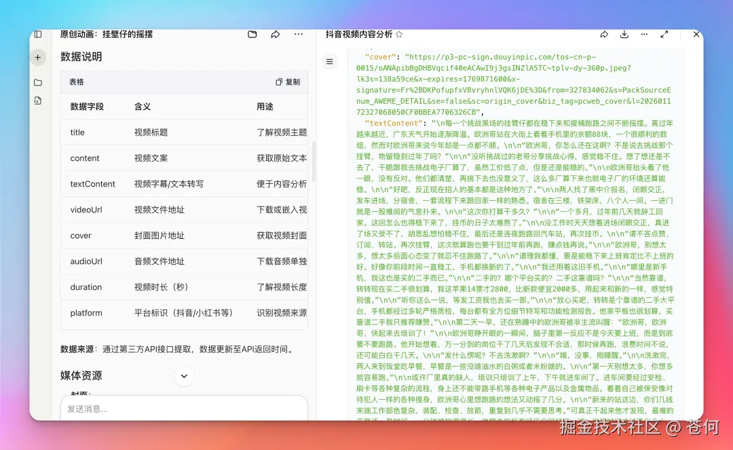This screenshot has height=450, width=733.
Task: Download the 抖音视频内容分析 content
Action: point(624,34)
